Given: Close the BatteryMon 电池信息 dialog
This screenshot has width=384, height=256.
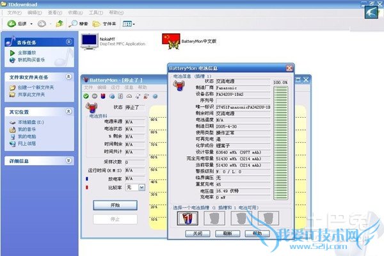Looking at the screenshot, I should (289, 68).
